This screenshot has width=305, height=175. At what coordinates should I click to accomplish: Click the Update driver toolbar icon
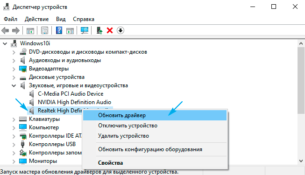click(x=99, y=30)
